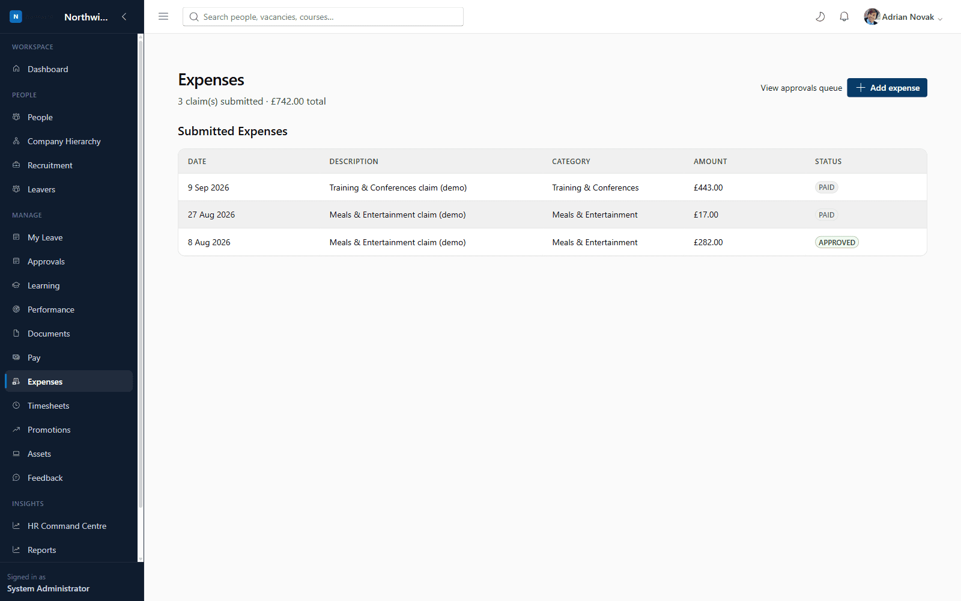Image resolution: width=961 pixels, height=601 pixels.
Task: Click the AMOUNT column header
Action: [711, 162]
